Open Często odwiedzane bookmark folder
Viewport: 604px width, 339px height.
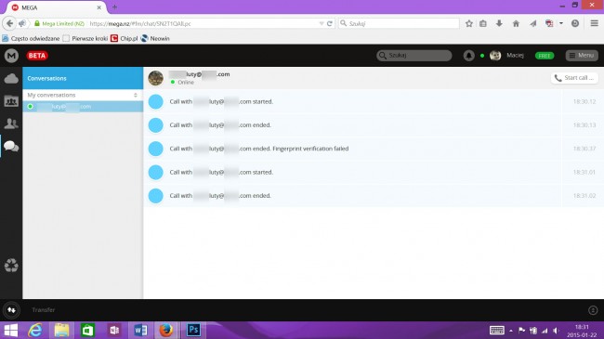coord(31,38)
